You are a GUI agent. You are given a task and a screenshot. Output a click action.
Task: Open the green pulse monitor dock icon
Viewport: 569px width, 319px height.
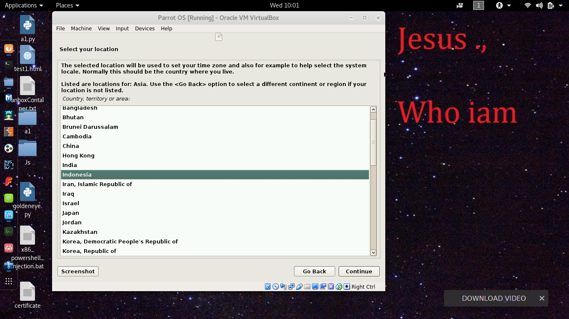pos(9,231)
